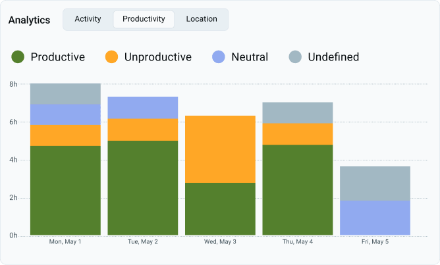Select Monday's gray Undefined bar segment

coord(65,94)
